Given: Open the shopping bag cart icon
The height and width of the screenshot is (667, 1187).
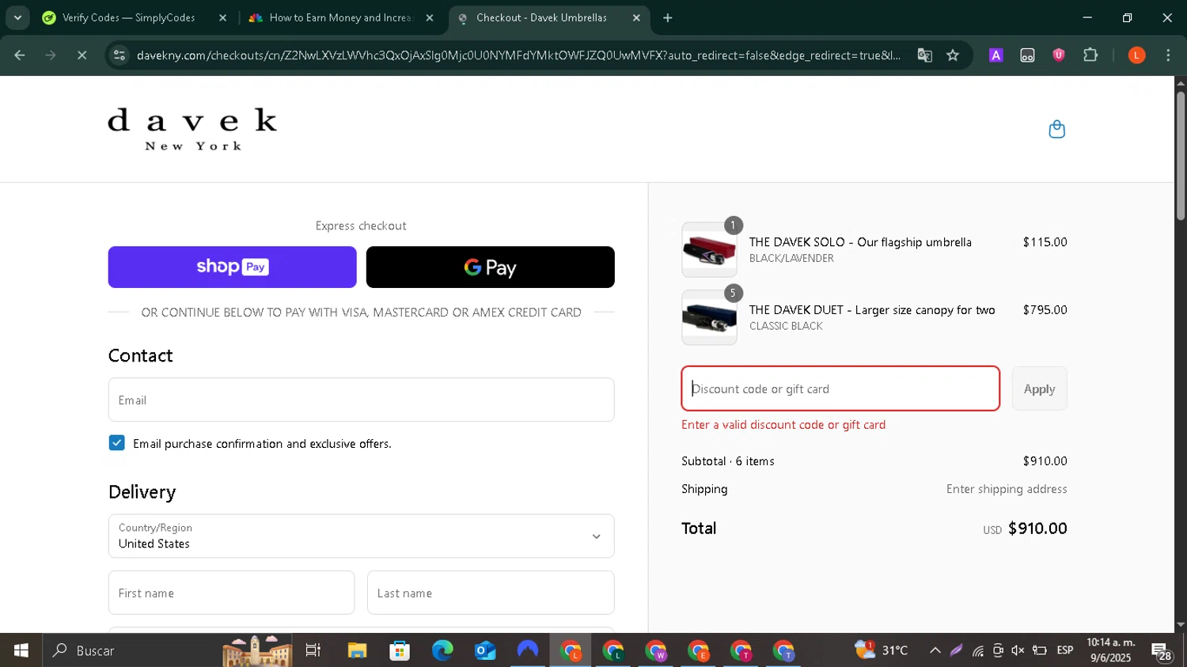Looking at the screenshot, I should point(1056,129).
